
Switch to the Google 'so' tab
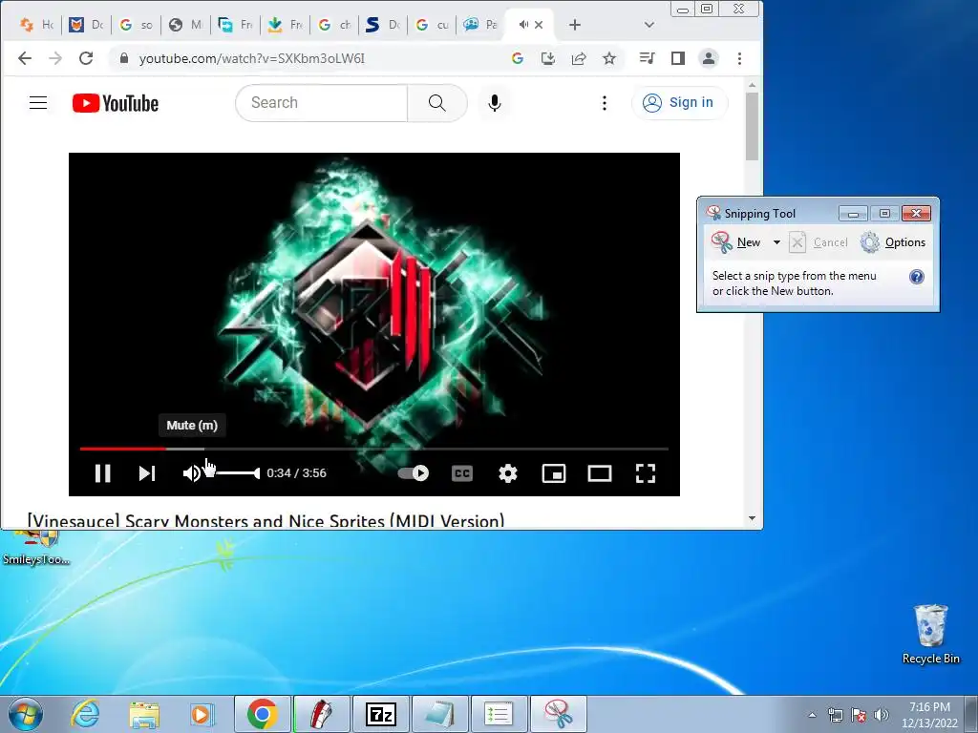coord(136,25)
